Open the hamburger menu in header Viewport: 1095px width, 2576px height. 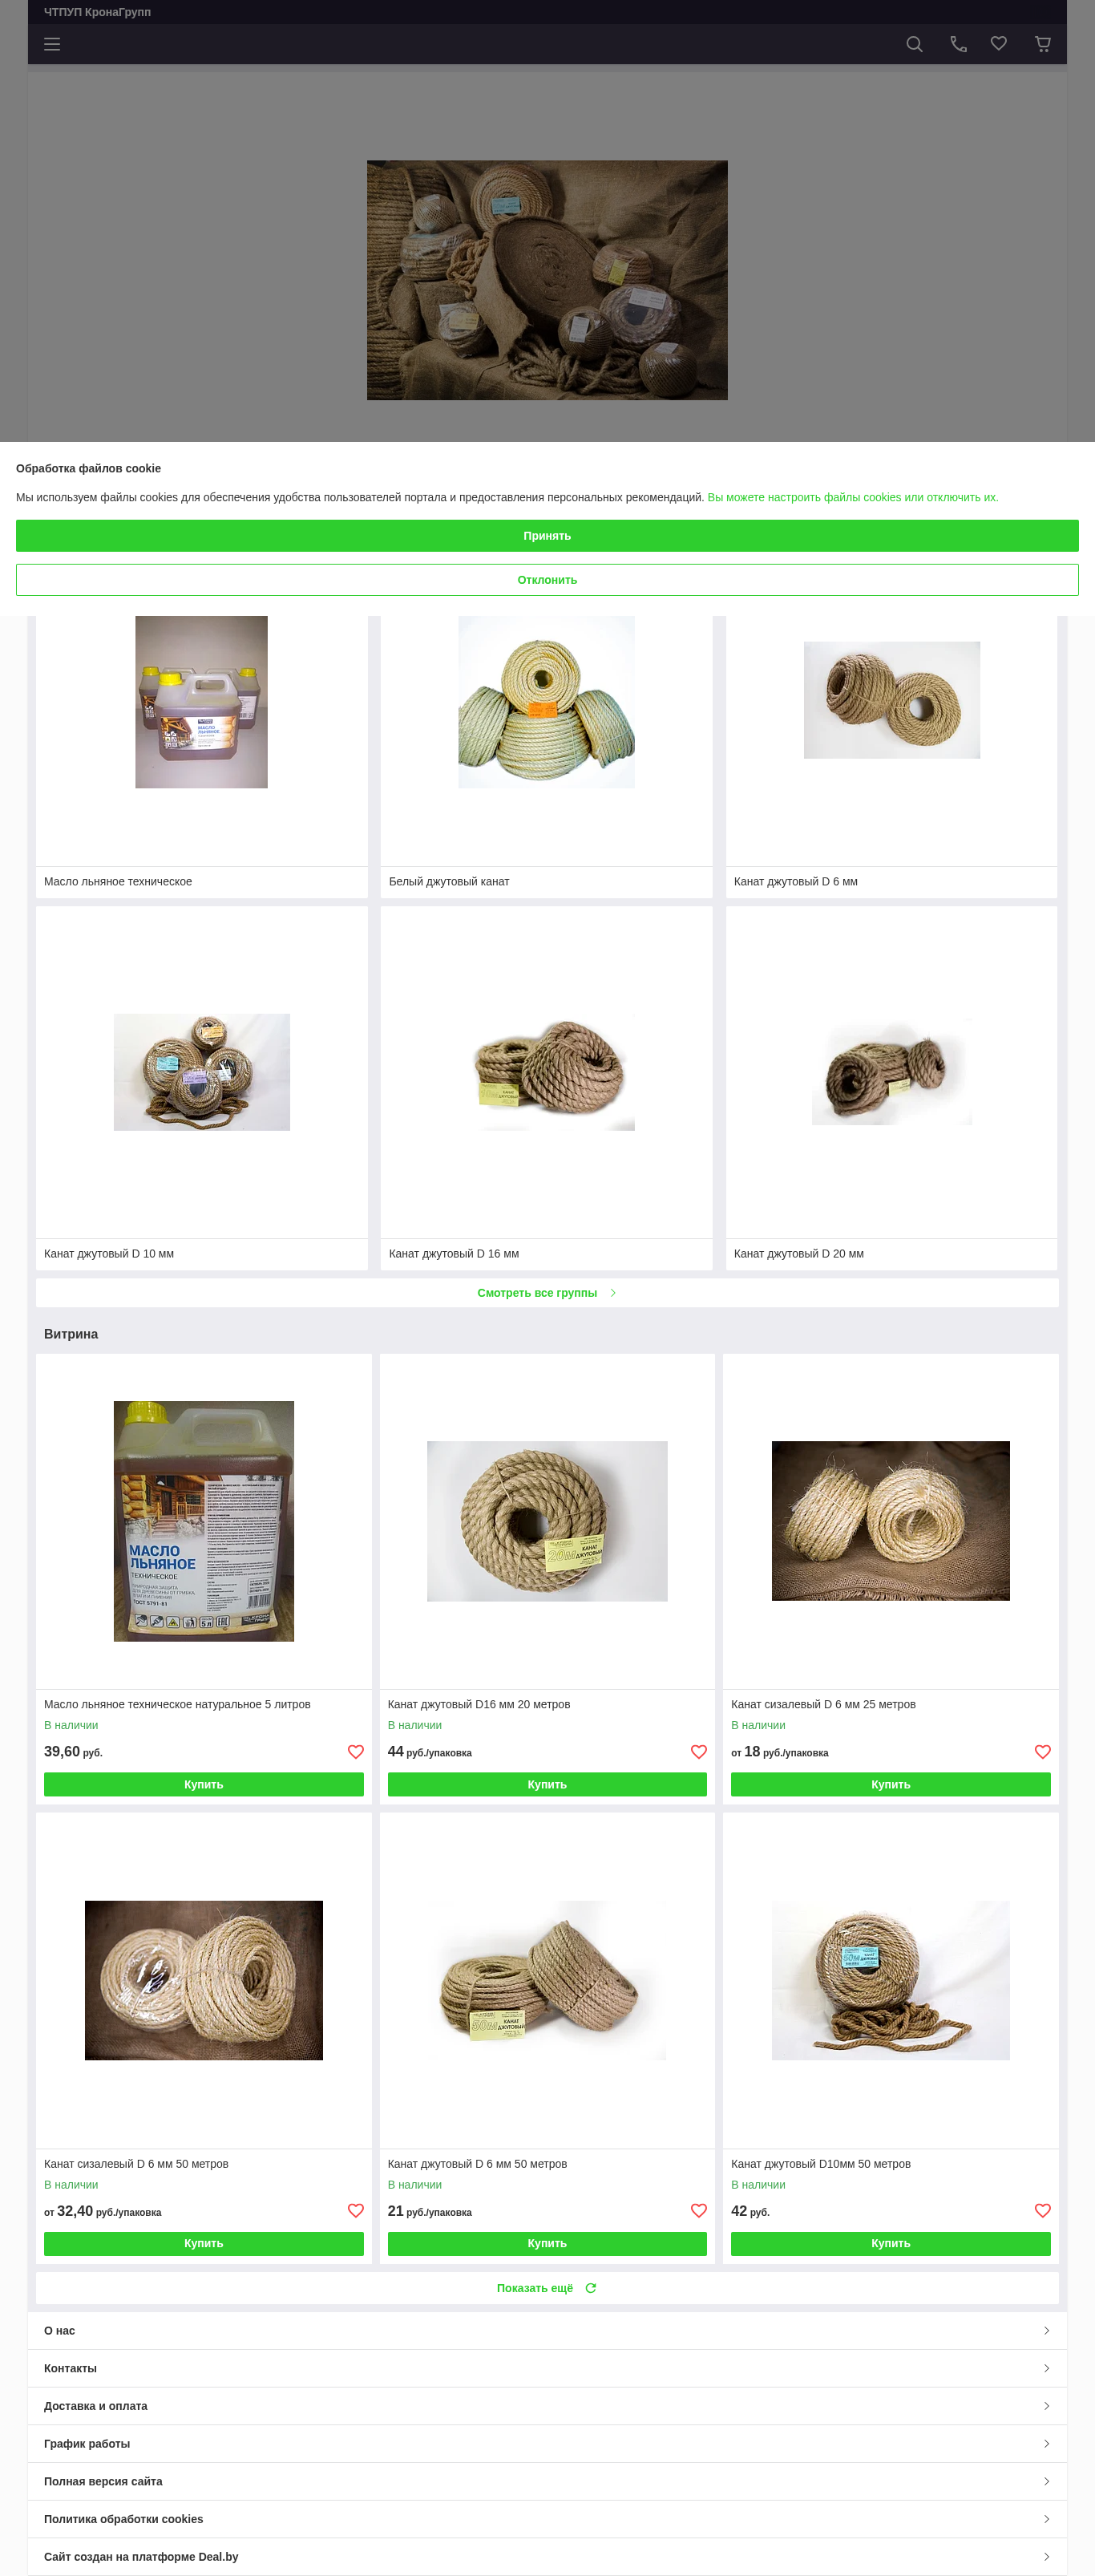pos(52,44)
